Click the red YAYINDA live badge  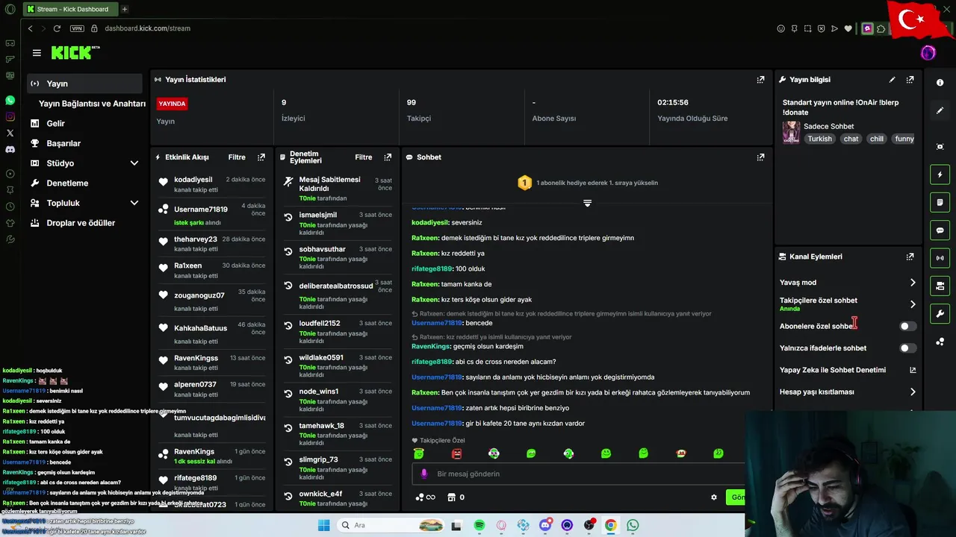pos(172,104)
